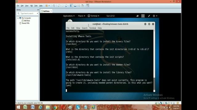
Task: Open terminal window View menu
Action: (x=78, y=28)
